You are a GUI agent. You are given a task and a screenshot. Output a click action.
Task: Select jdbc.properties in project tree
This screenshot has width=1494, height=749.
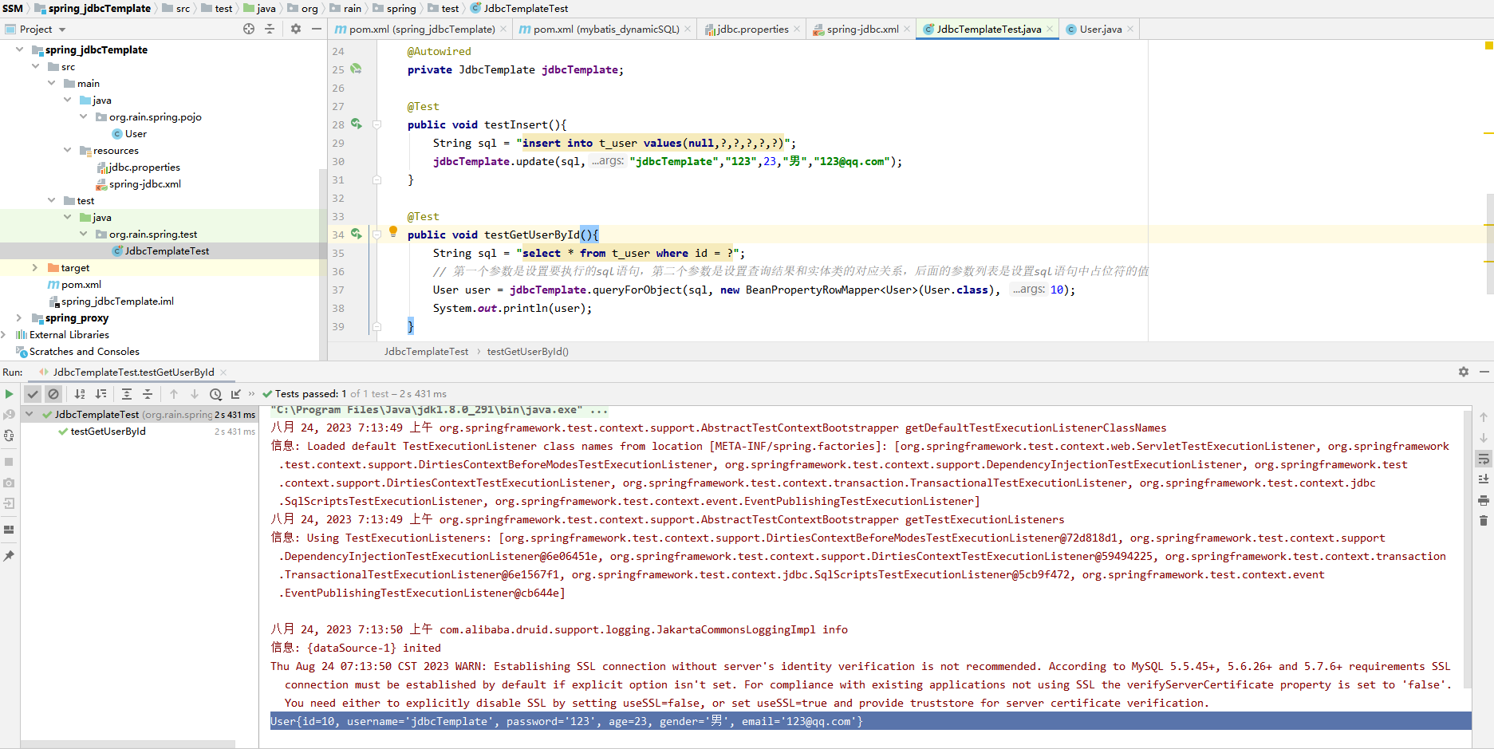[144, 167]
